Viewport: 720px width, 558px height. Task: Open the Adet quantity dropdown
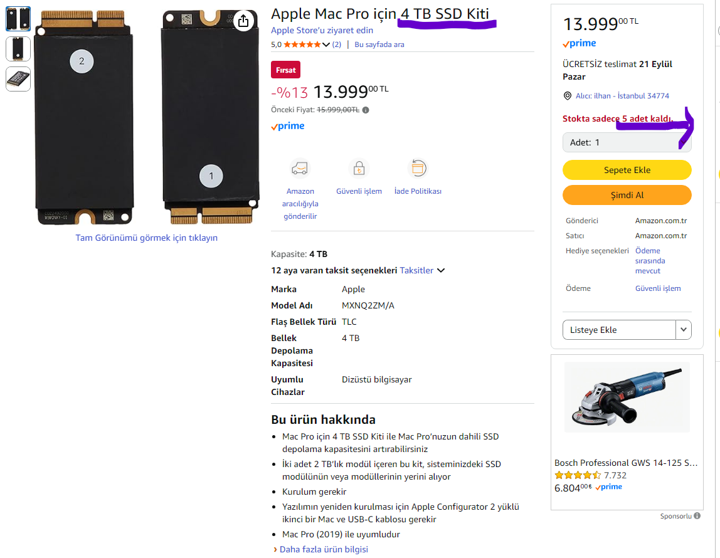coord(627,142)
